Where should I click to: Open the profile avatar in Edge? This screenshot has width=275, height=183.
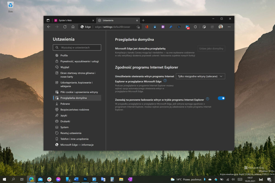click(x=221, y=27)
